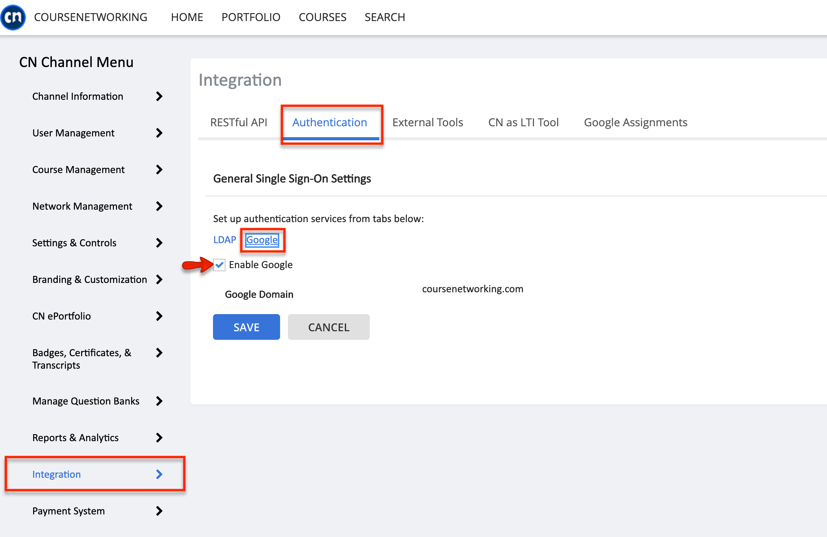Check the Enable Google option
Screen dimensions: 827x537
coord(218,264)
